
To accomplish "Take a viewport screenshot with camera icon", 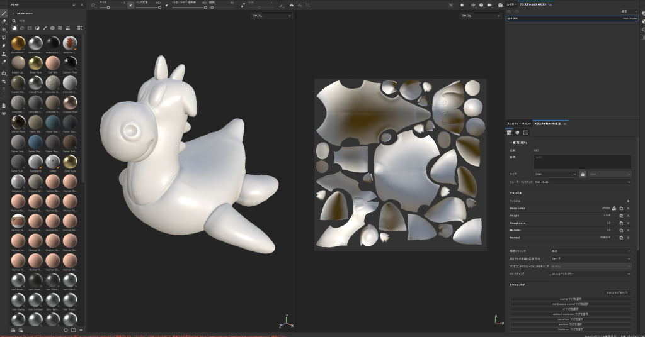I will (x=499, y=5).
